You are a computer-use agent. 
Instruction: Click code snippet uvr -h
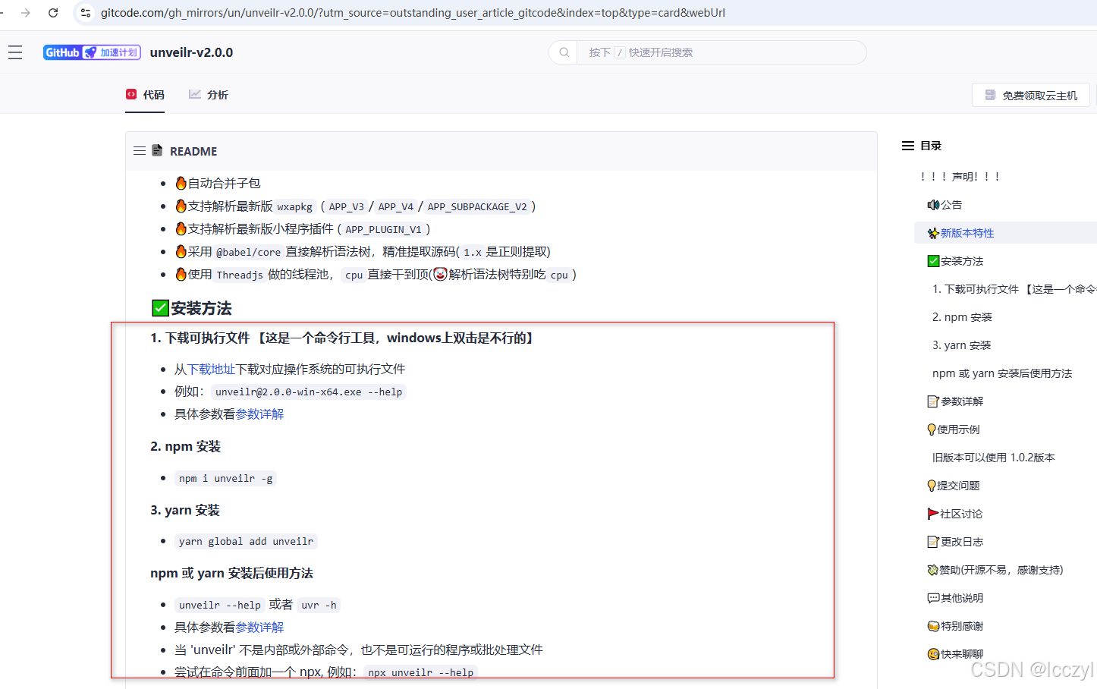[319, 605]
